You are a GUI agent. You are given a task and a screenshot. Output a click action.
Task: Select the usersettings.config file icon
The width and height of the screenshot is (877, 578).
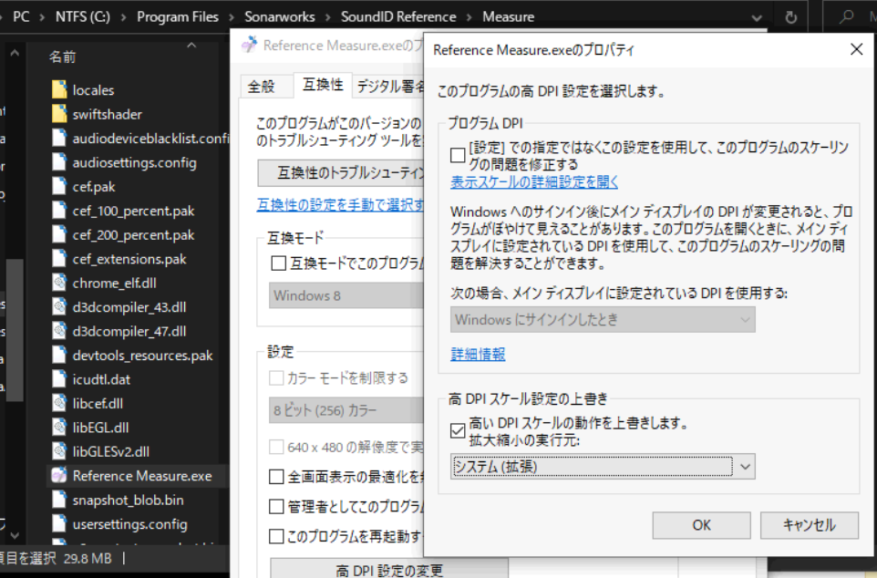[59, 523]
